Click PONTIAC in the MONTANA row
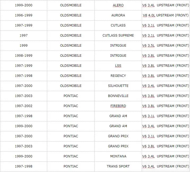Viewport: 190px width, 172px height. click(71, 156)
